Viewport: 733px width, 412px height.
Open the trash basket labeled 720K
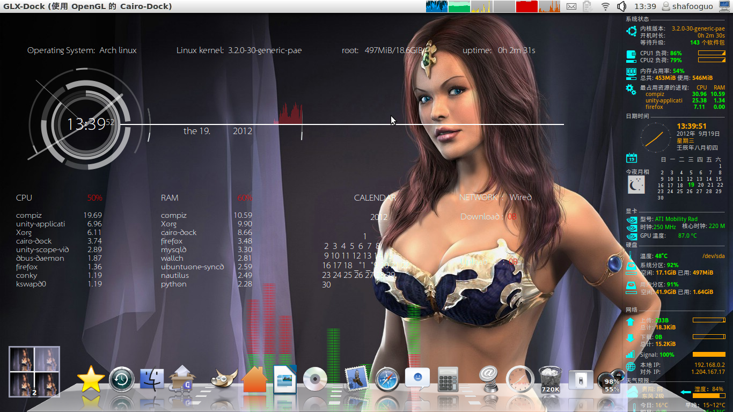point(551,380)
